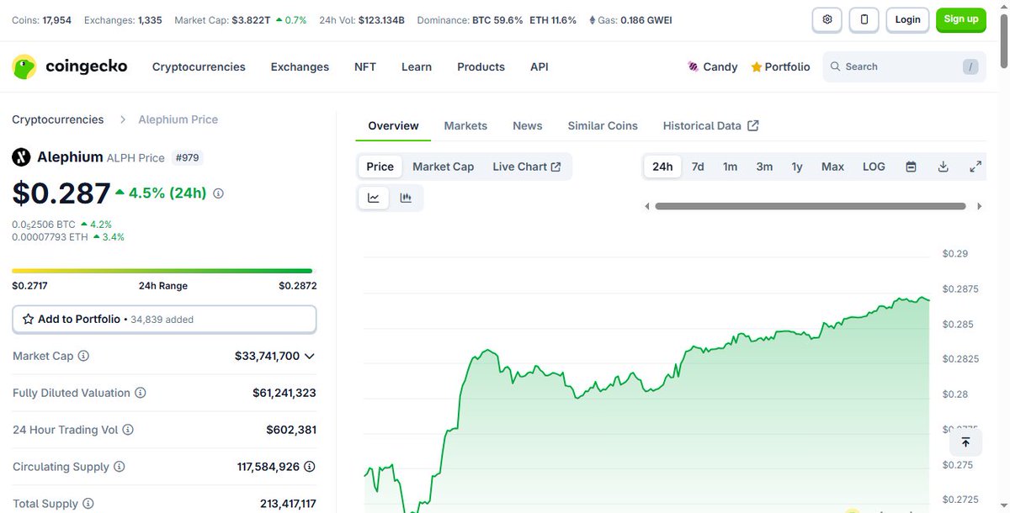Click Add to Portfolio button

pyautogui.click(x=164, y=320)
